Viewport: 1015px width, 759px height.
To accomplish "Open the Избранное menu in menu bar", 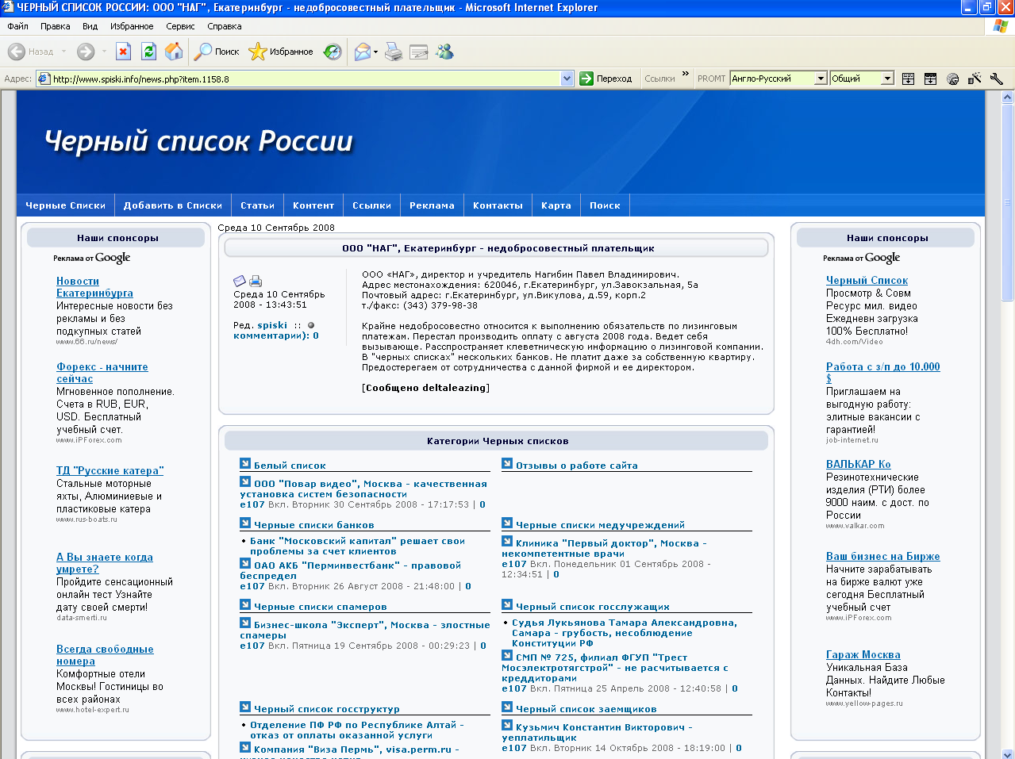I will pos(132,26).
